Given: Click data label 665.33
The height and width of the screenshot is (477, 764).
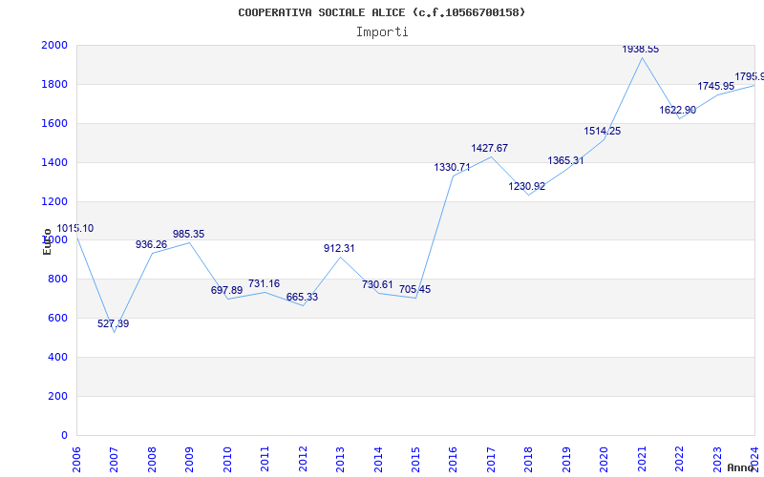Looking at the screenshot, I should pos(302,297).
